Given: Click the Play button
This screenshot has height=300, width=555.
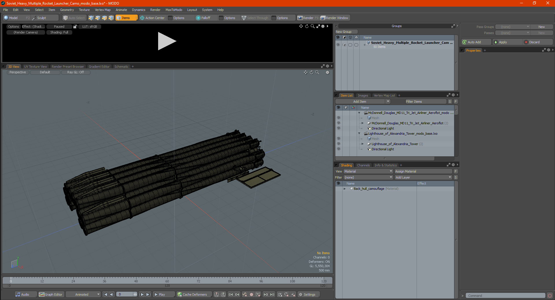Looking at the screenshot, I should click(163, 295).
